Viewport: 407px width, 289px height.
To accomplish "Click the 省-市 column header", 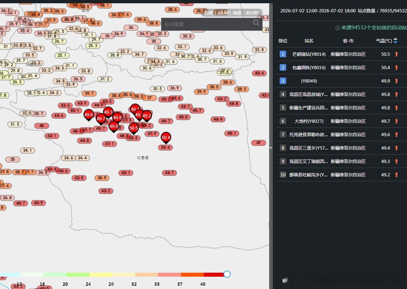I will (x=348, y=41).
